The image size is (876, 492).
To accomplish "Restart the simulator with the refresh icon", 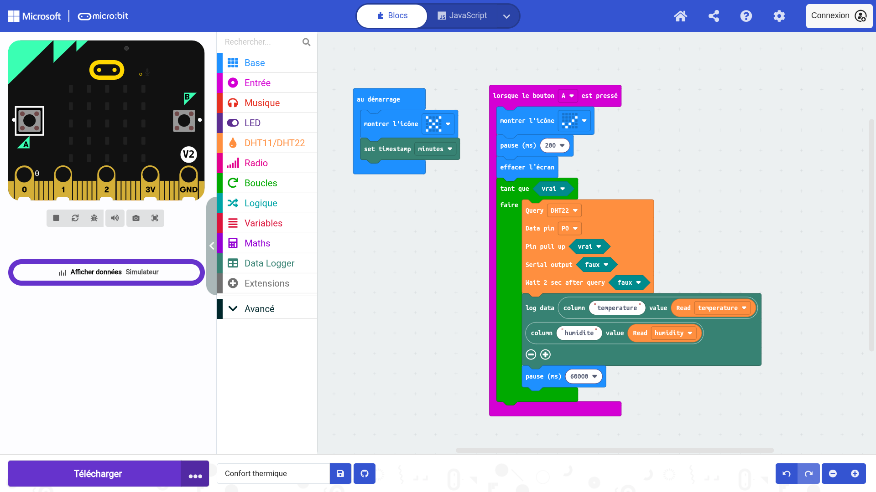I will coord(75,218).
